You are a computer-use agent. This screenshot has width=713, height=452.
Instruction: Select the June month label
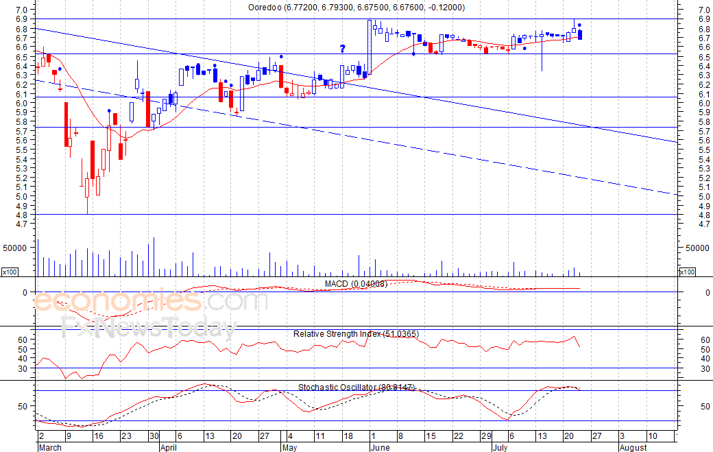pos(380,447)
